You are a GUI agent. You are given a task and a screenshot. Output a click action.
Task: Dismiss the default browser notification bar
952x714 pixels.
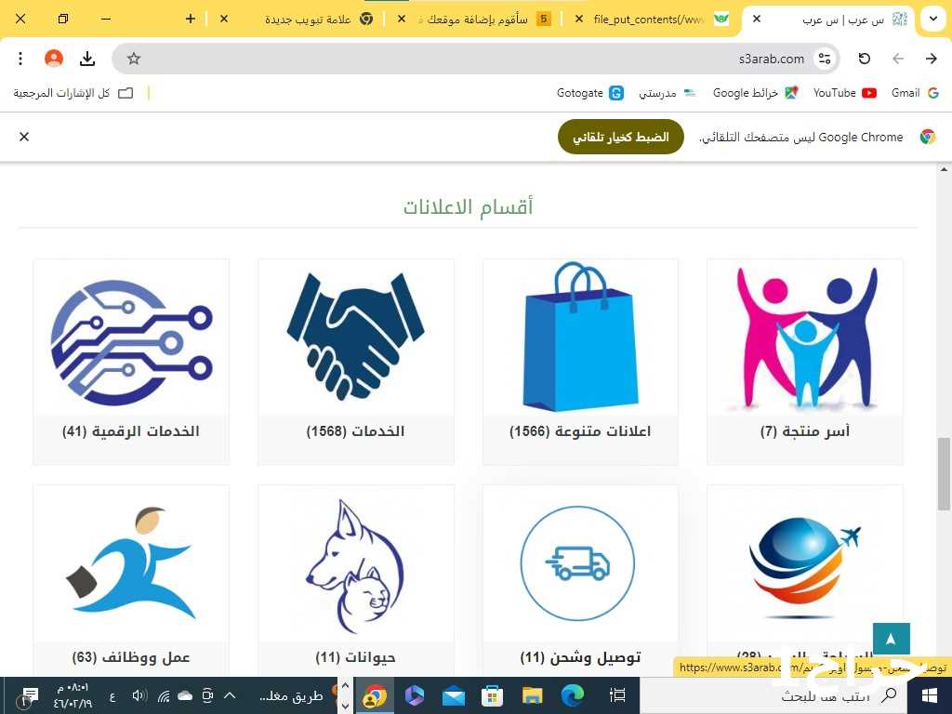point(24,138)
